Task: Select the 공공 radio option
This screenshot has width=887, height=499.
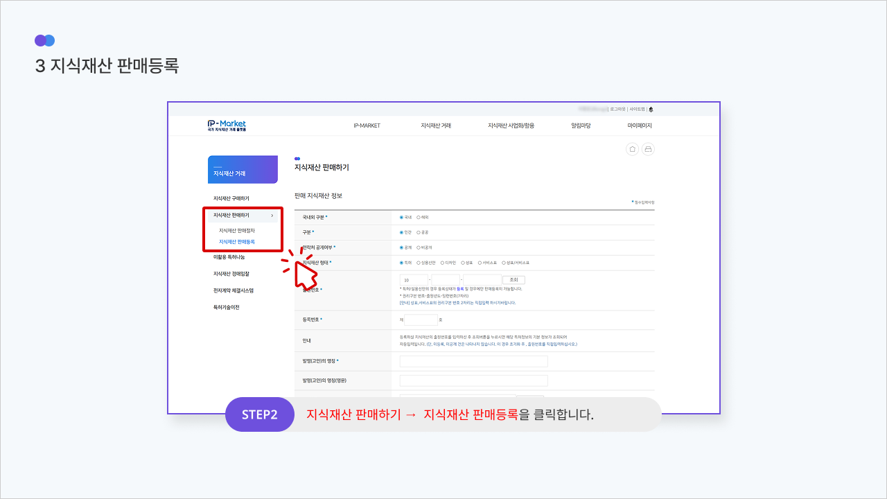Action: click(419, 232)
